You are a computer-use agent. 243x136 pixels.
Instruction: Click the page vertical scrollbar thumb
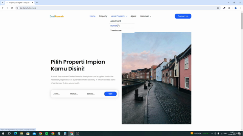coord(242,21)
